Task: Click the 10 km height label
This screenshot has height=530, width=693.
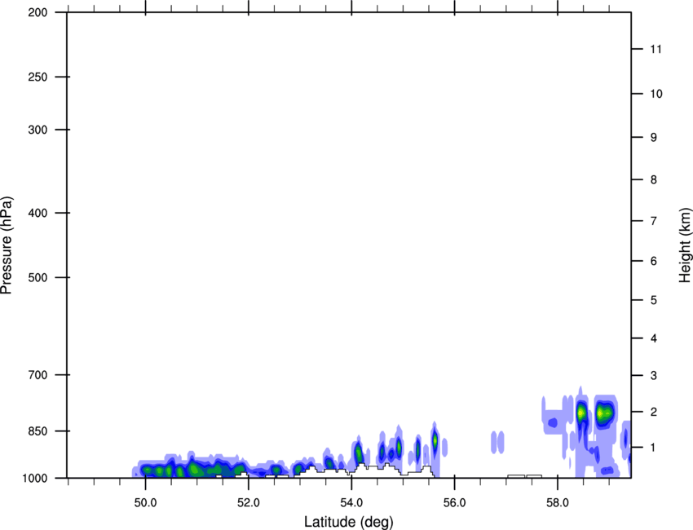Action: click(655, 94)
